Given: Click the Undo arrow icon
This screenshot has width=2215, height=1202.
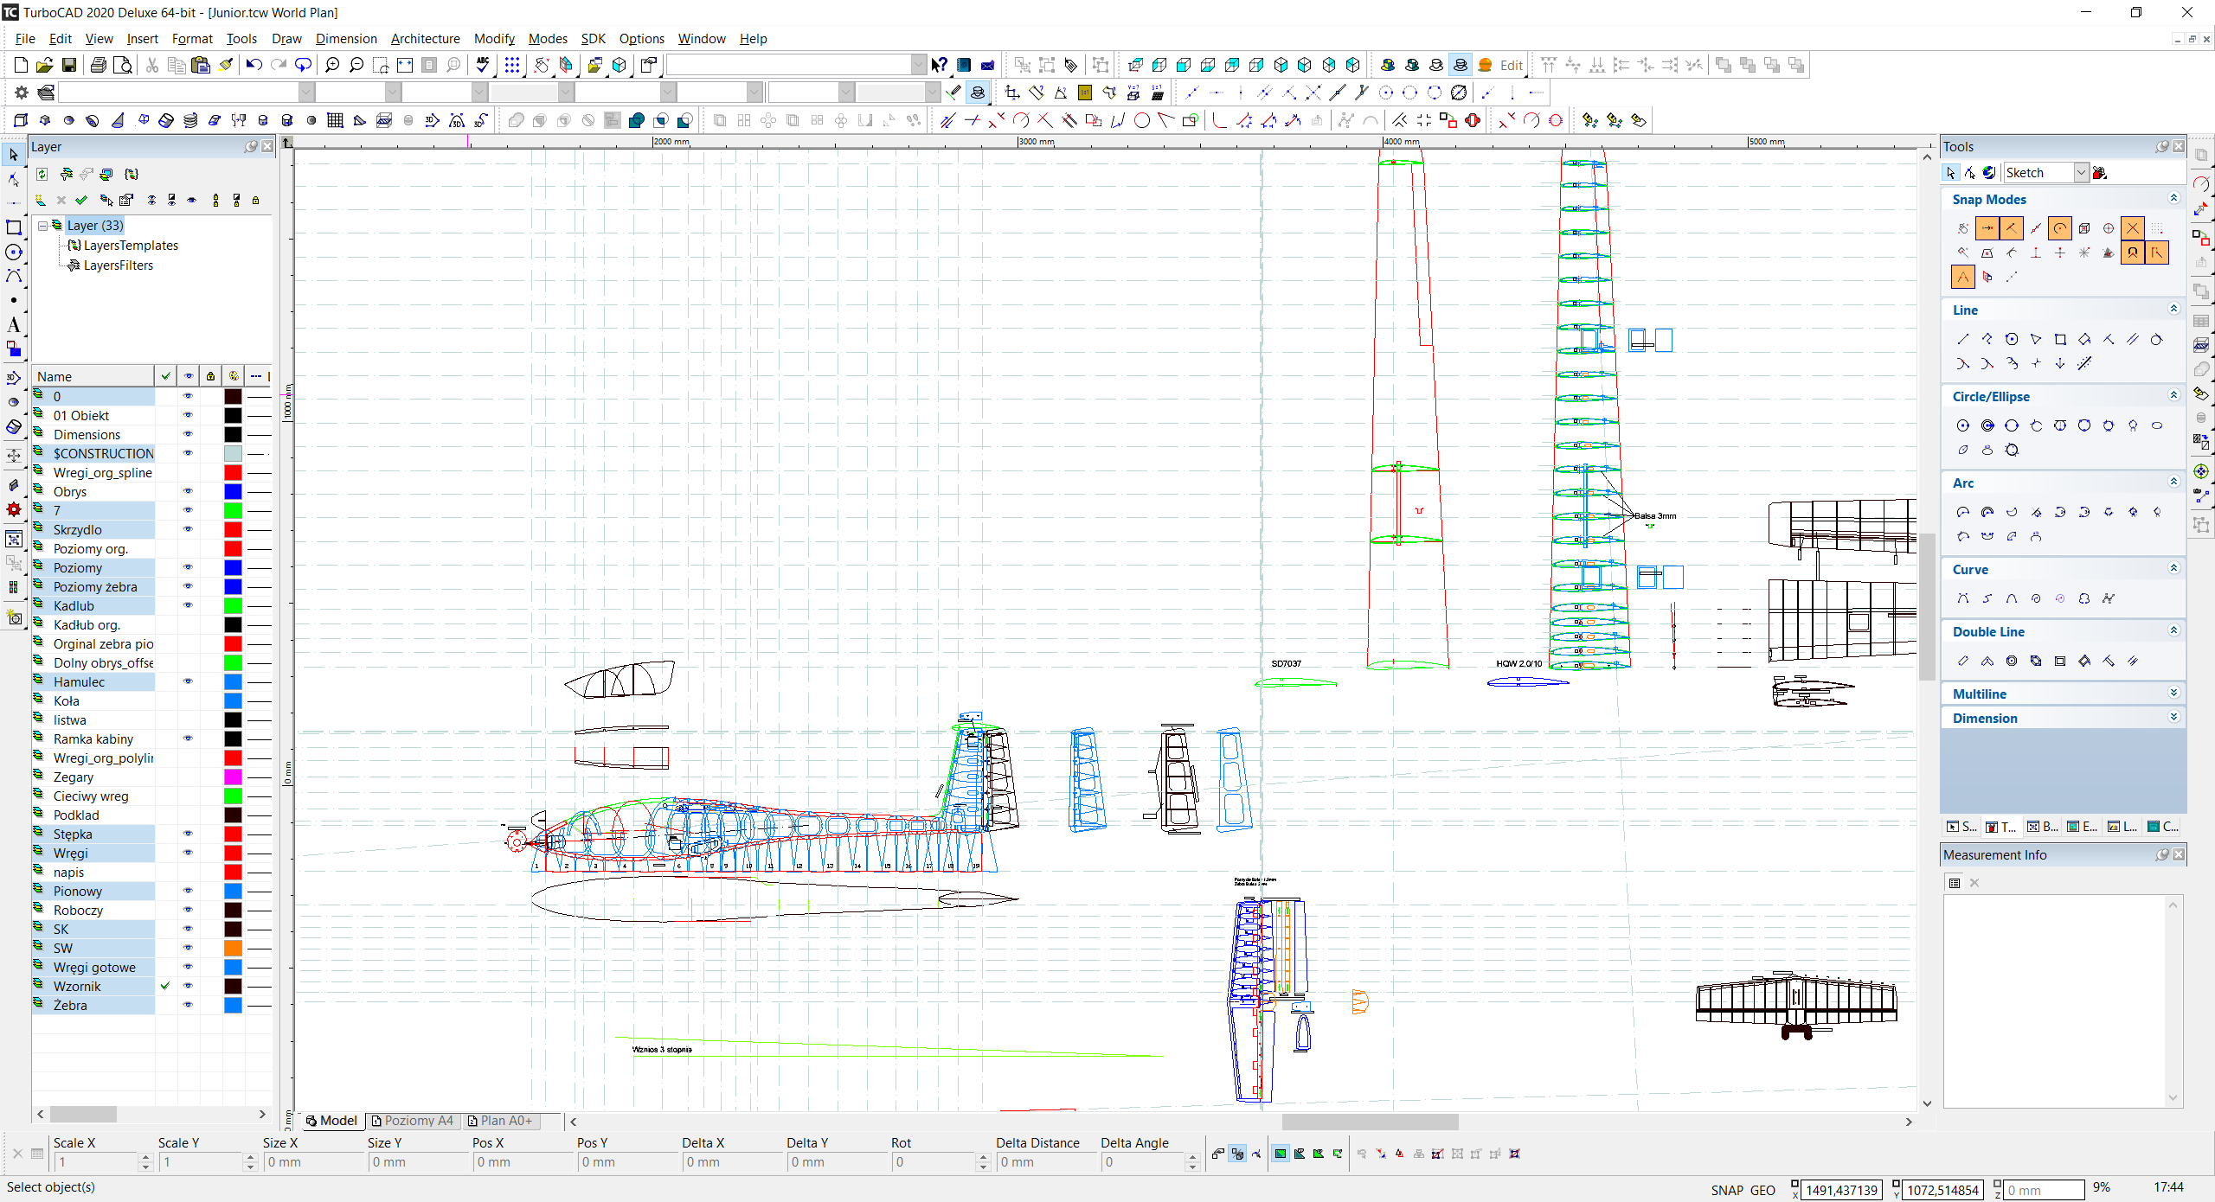Looking at the screenshot, I should tap(254, 65).
